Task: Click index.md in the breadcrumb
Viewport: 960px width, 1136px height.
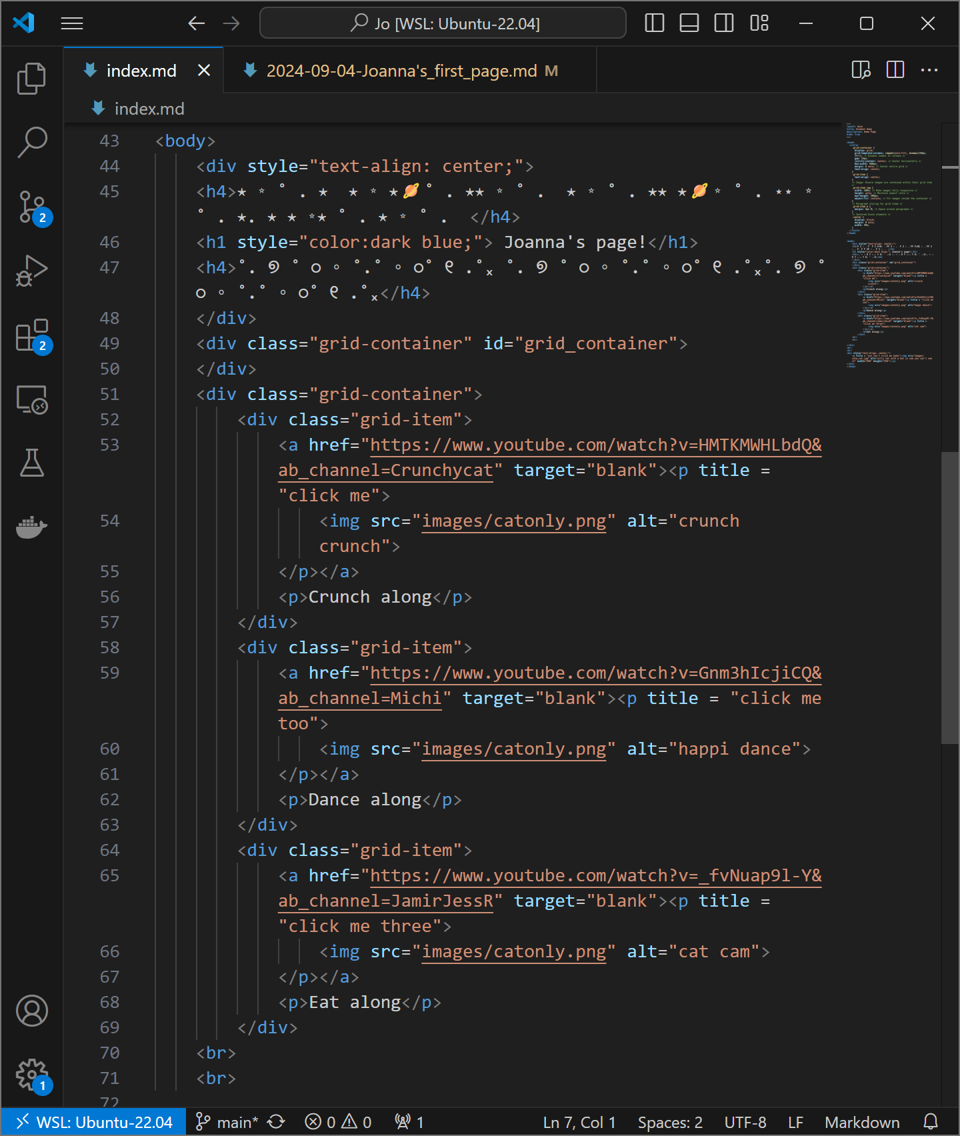Action: pos(149,109)
